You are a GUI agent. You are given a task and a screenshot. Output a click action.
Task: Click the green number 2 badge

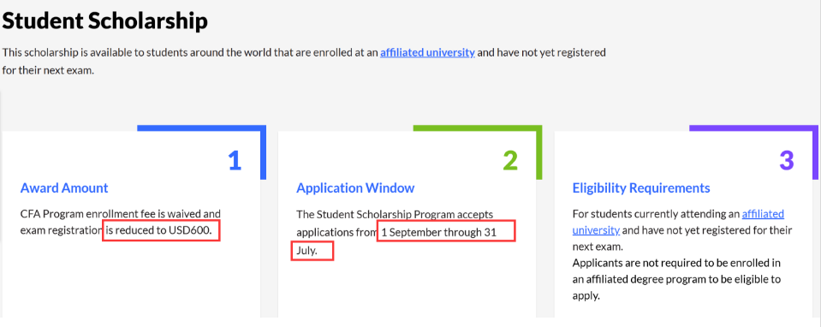pos(510,161)
